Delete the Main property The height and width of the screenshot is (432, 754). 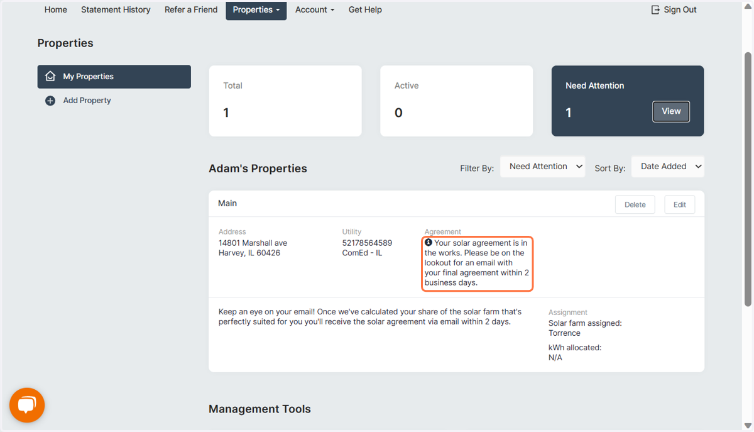pos(635,204)
